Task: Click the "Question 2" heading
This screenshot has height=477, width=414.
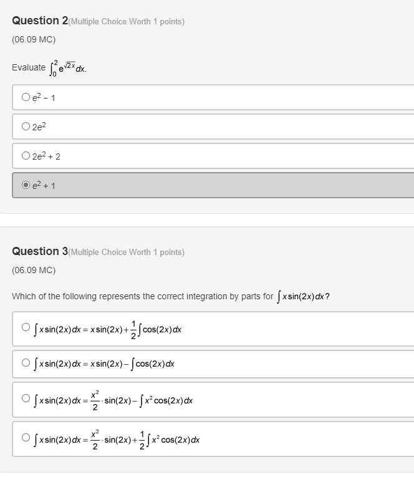Action: [40, 21]
